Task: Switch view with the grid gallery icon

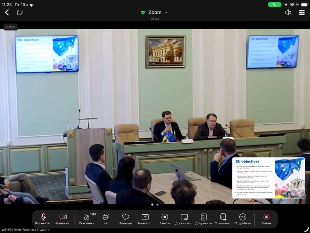Action: (x=302, y=12)
